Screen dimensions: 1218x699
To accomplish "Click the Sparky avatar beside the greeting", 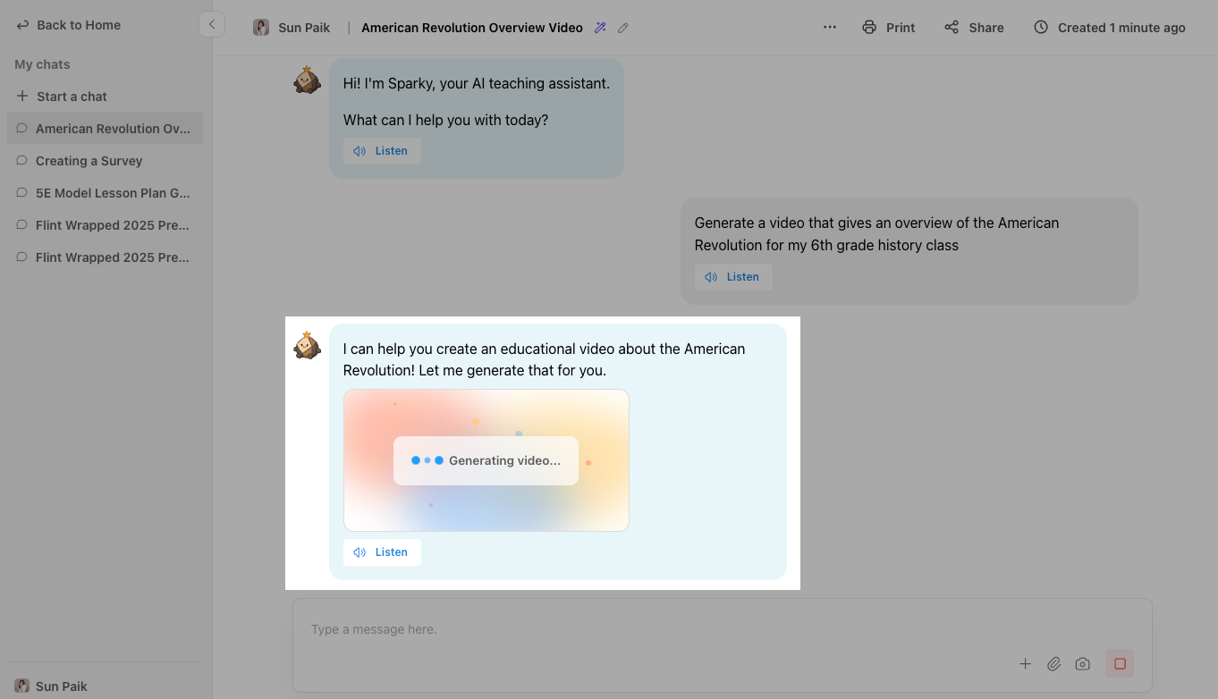I will click(x=307, y=80).
